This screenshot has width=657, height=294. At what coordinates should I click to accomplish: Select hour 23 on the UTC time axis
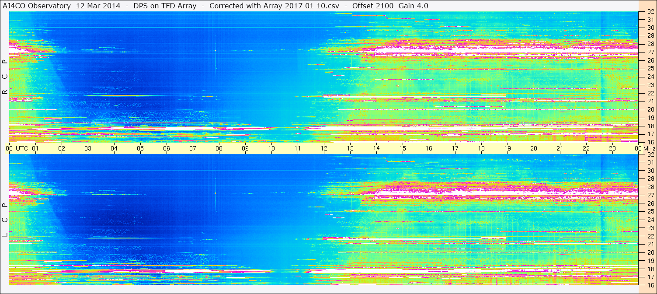pos(612,148)
